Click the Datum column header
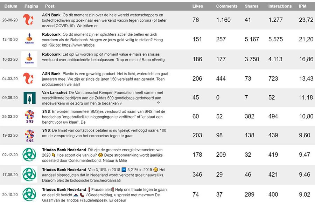This screenshot has width=315, height=205. click(x=11, y=6)
